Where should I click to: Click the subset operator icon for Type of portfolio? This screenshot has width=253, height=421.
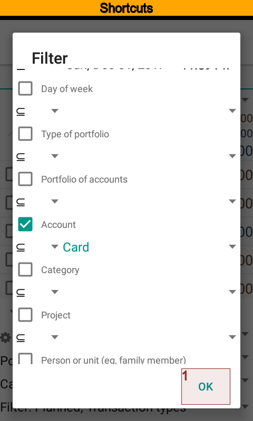(x=21, y=156)
